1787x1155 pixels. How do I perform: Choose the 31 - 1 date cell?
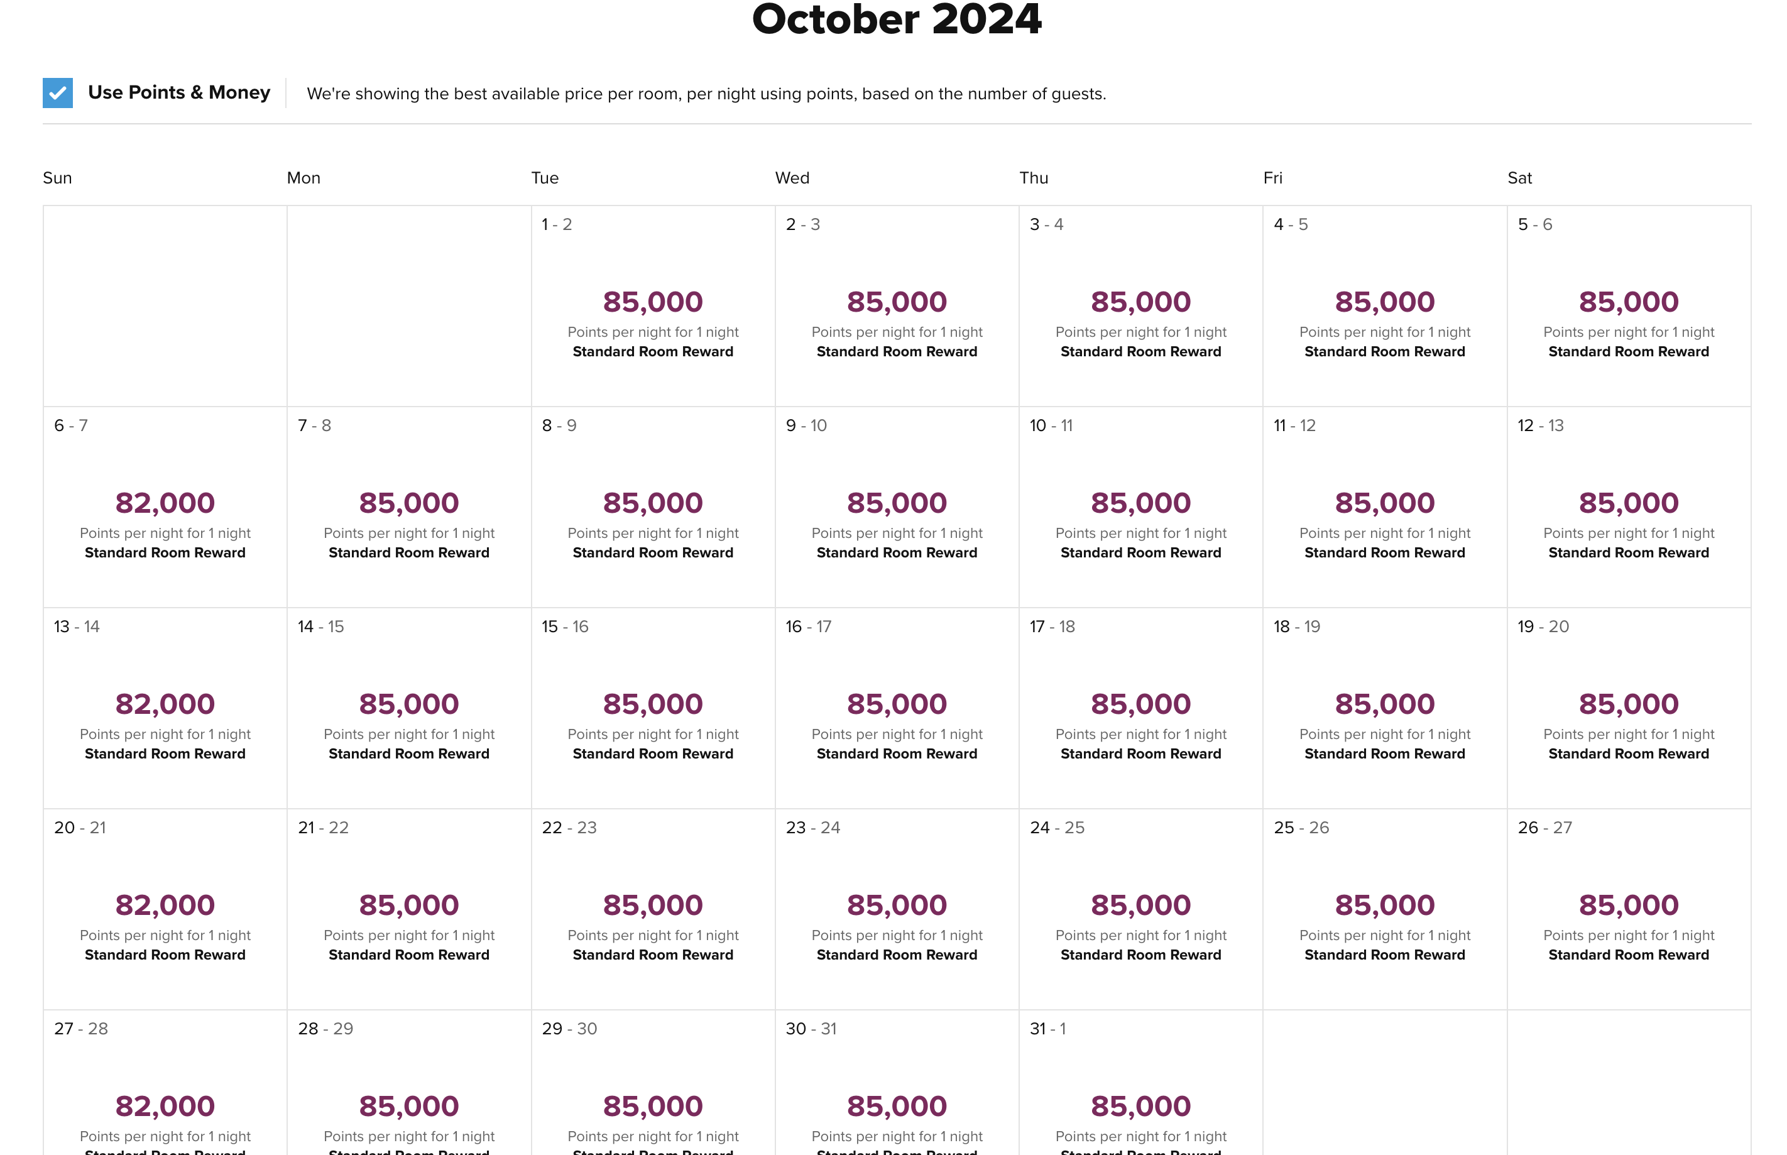tap(1140, 1083)
